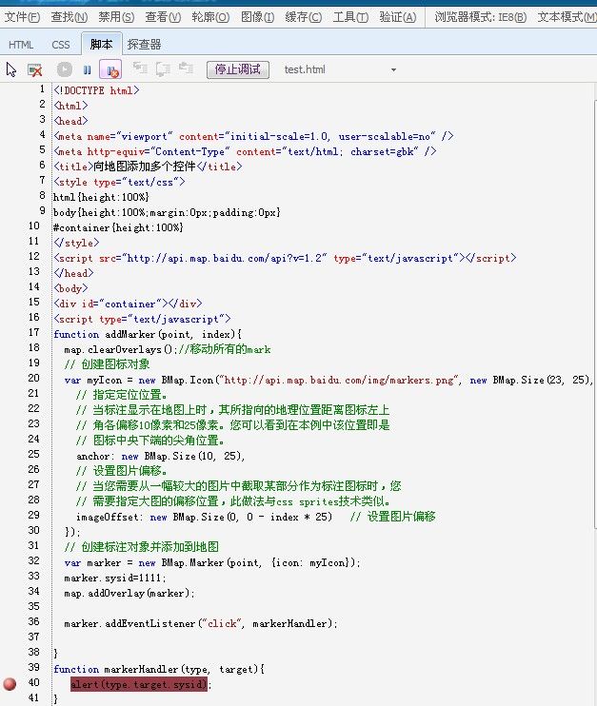
Task: Click the div id="container" line
Action: [x=128, y=304]
